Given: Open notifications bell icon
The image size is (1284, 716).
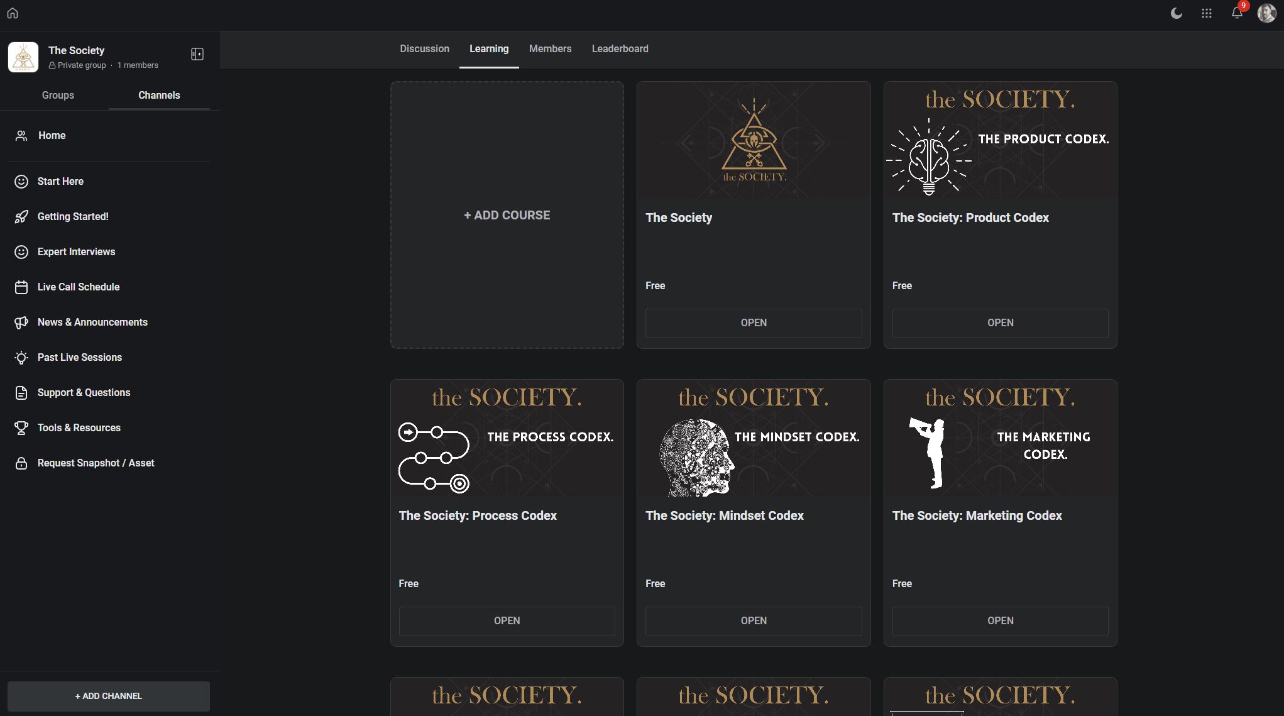Looking at the screenshot, I should [1236, 13].
